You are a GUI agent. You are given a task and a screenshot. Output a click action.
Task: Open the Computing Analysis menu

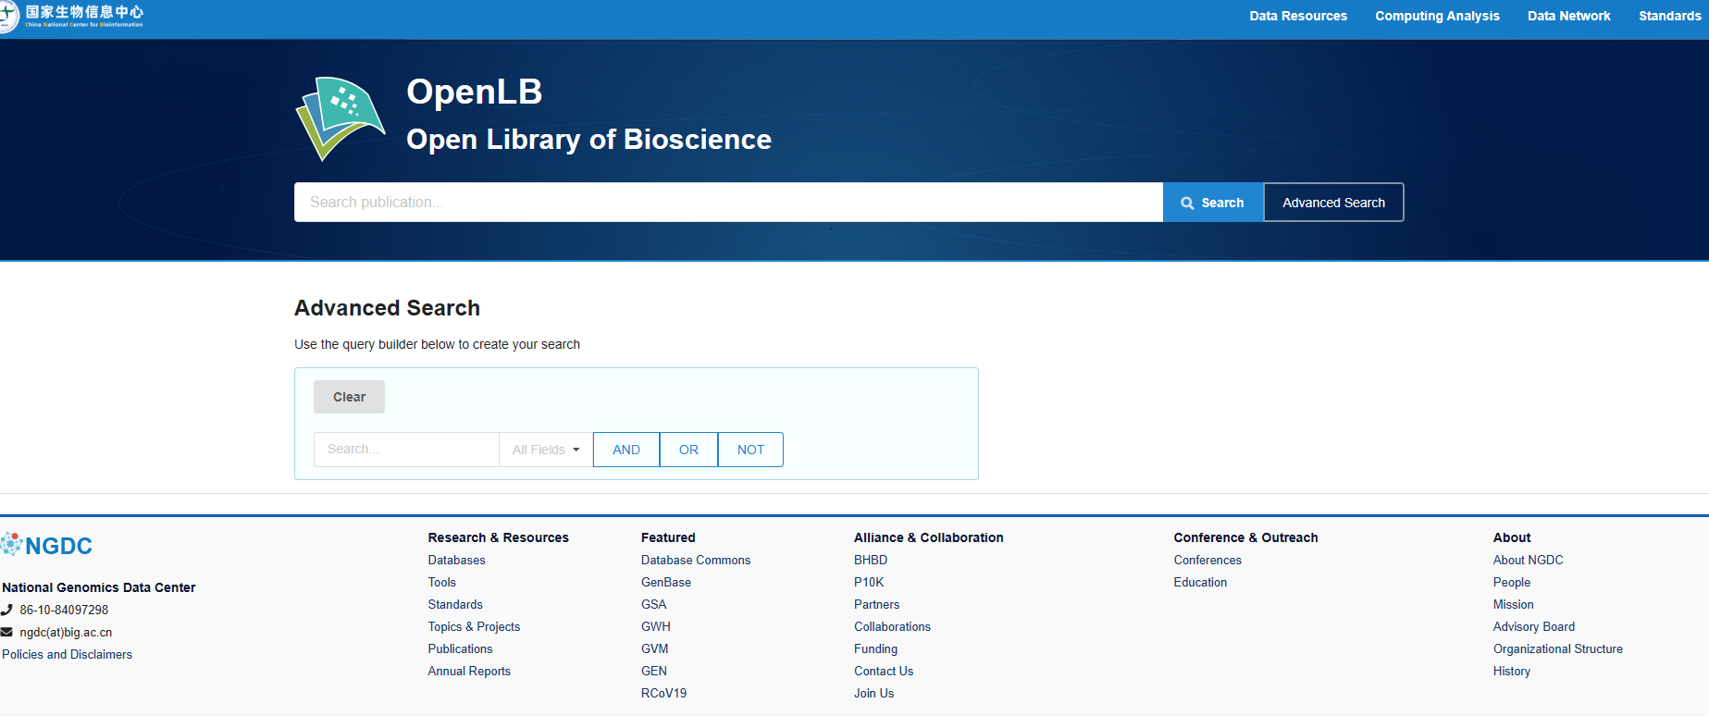coord(1437,16)
